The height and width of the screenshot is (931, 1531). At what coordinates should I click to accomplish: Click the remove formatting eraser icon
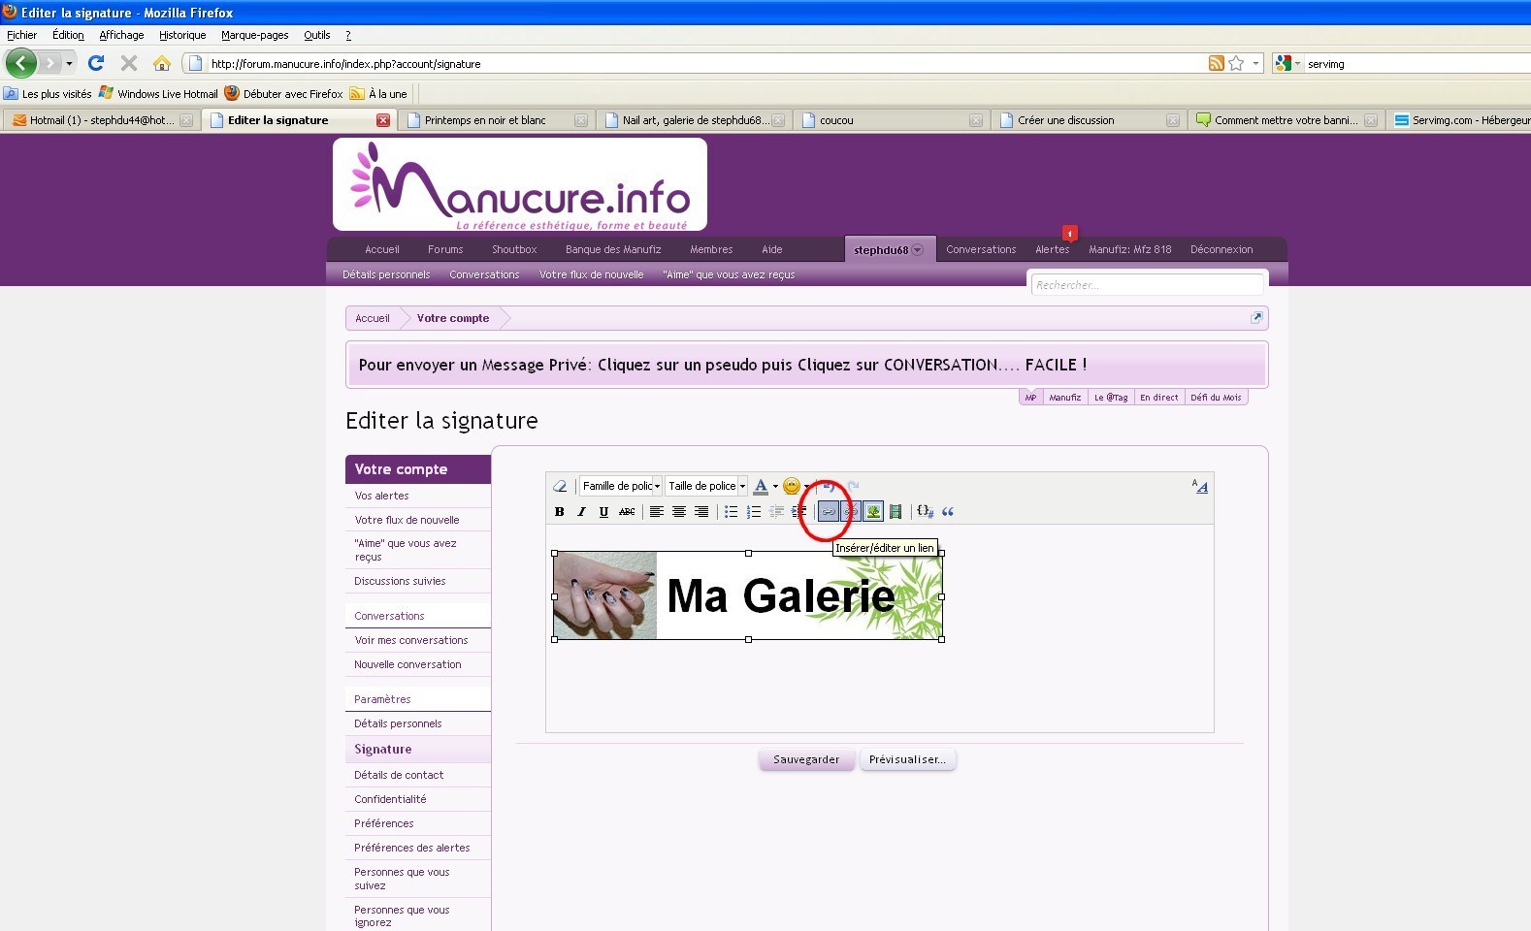pos(560,486)
